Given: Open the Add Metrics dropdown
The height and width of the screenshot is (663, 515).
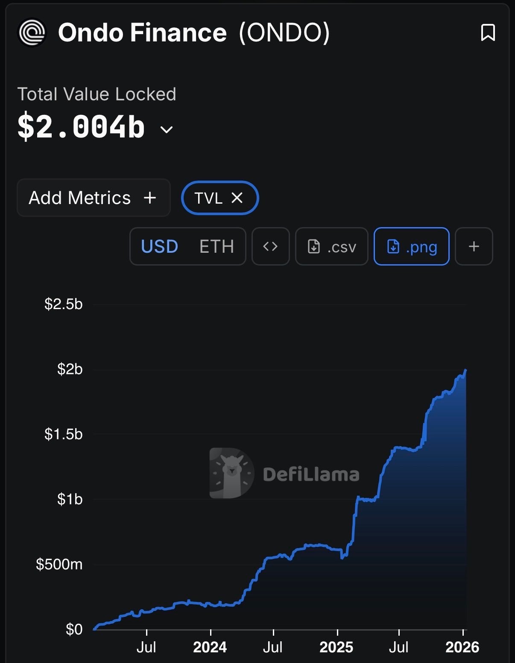Looking at the screenshot, I should pos(93,198).
